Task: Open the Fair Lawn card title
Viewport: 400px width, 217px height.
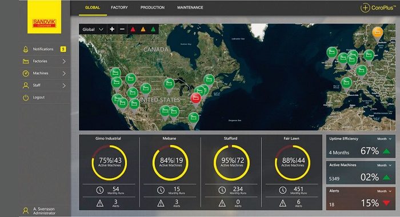Action: 291,138
